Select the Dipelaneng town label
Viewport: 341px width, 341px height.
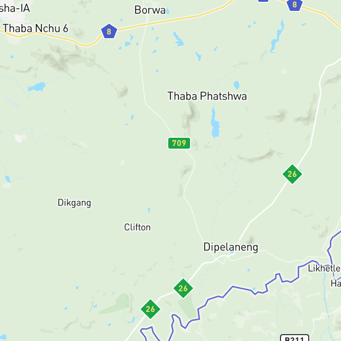point(231,247)
